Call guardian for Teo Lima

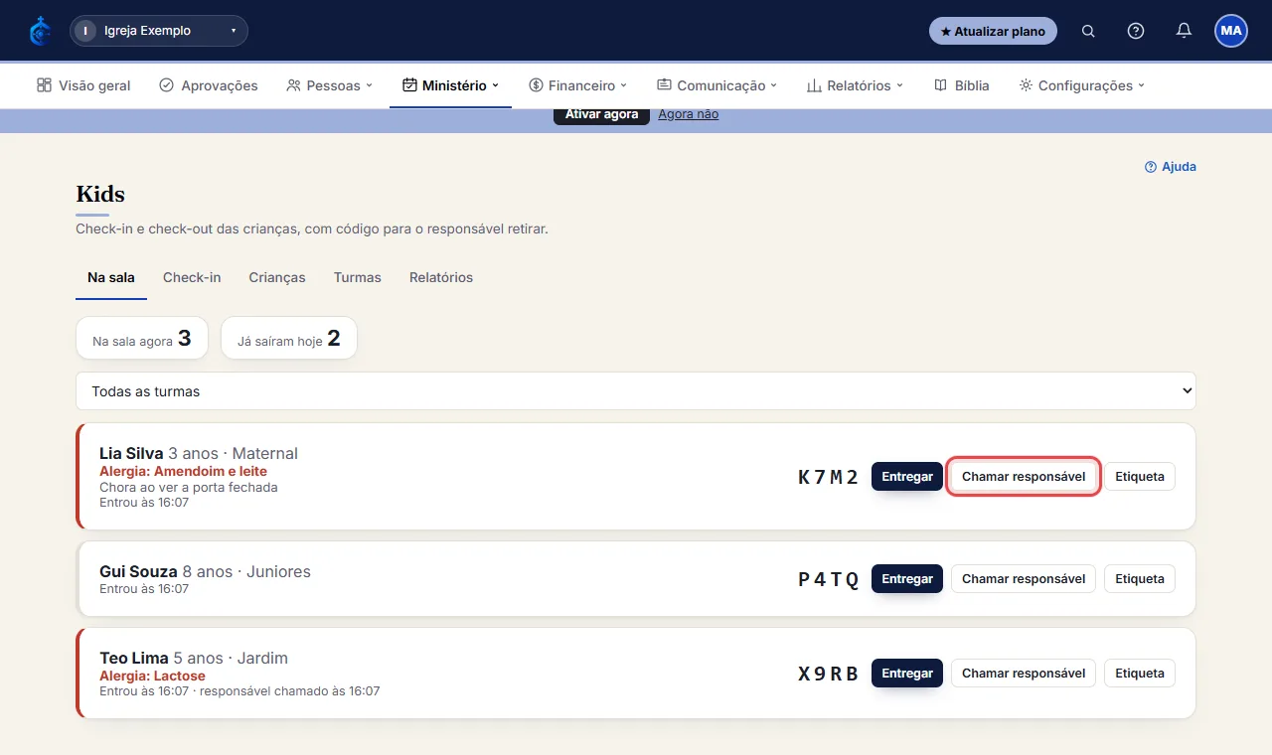coord(1024,674)
